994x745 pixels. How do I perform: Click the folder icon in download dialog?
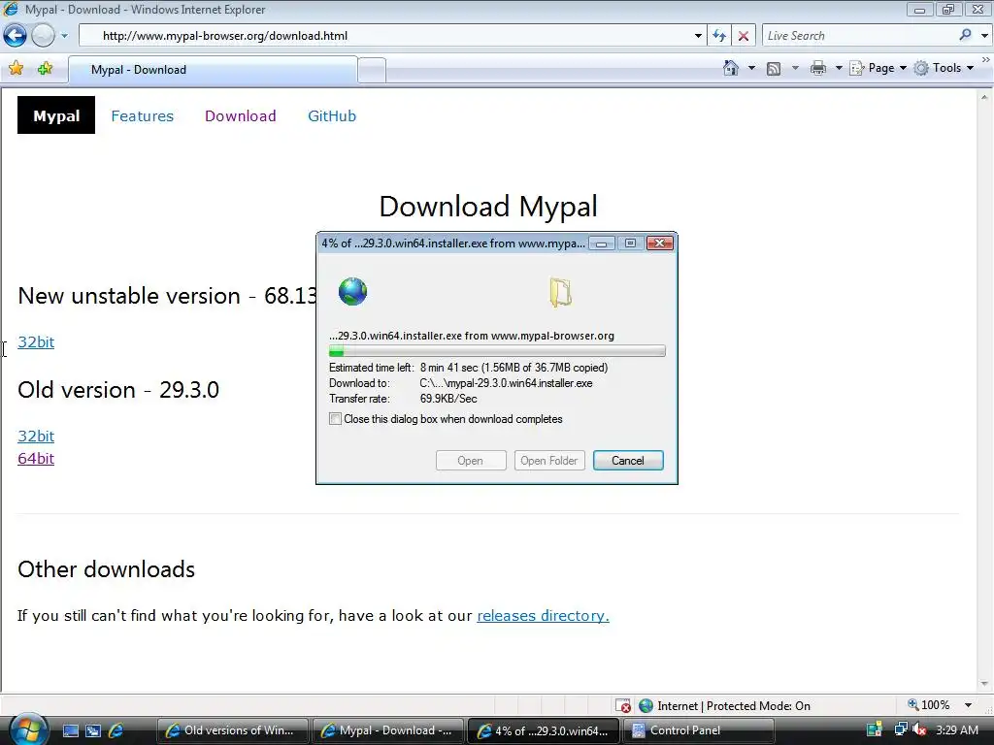tap(560, 292)
